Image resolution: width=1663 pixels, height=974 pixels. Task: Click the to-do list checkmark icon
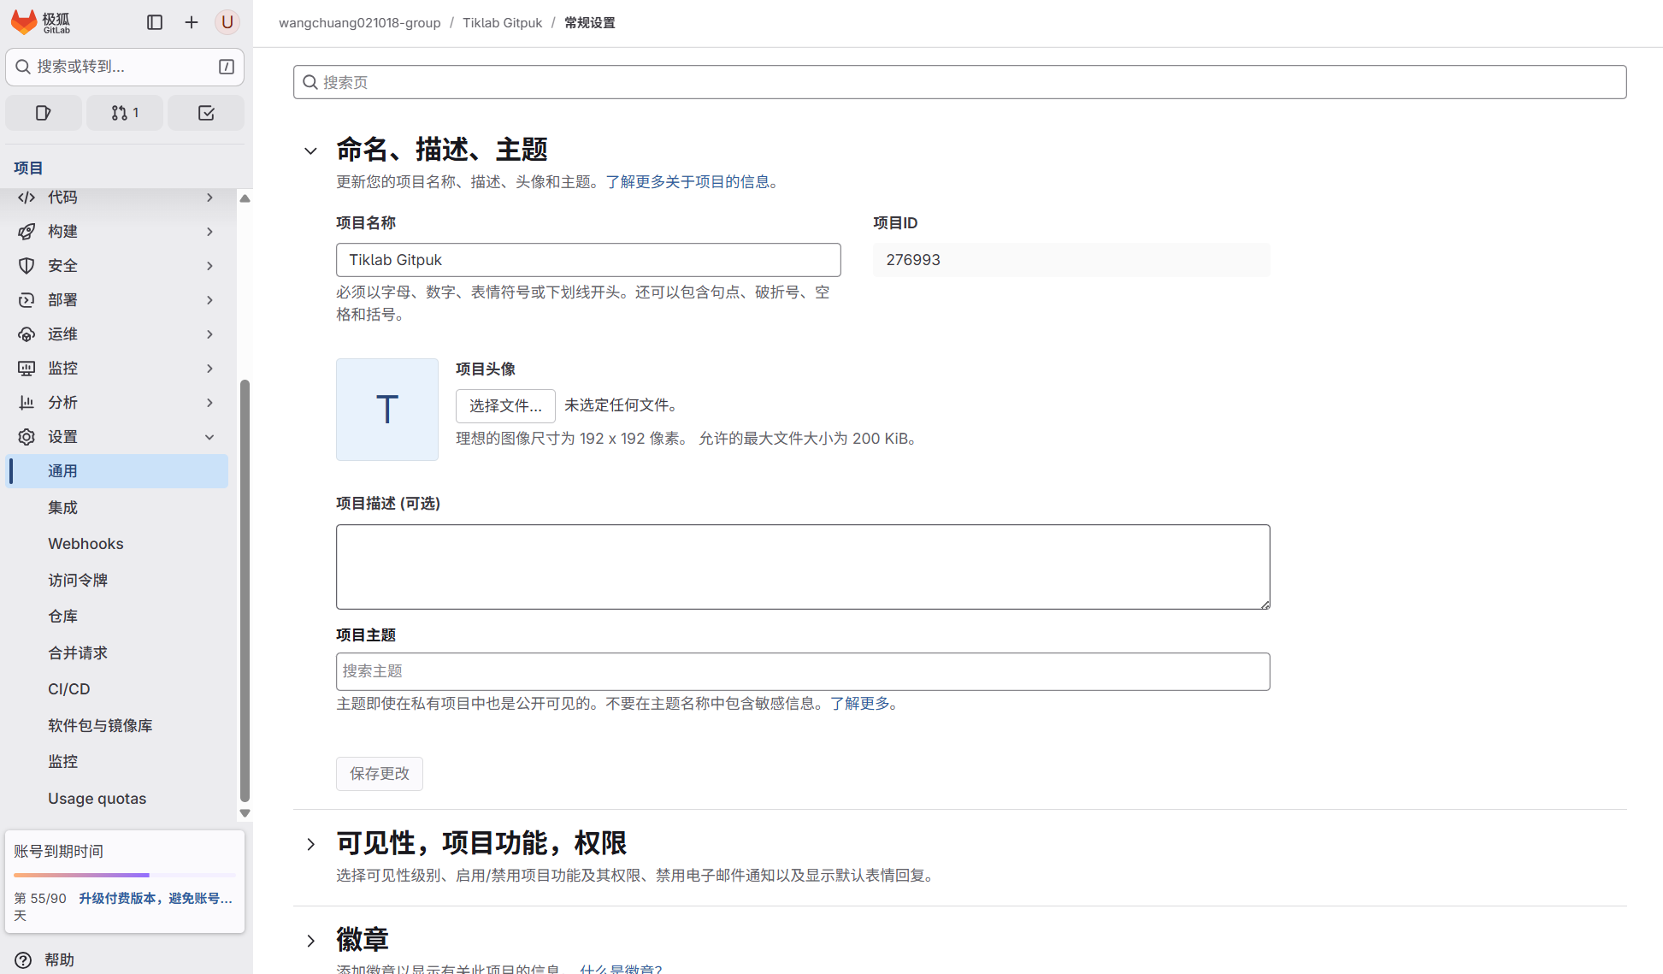[x=205, y=112]
